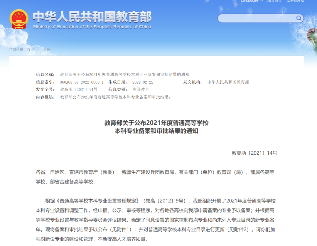Click the line starting 本科专业设置和调整工作
Screen dimensions: 317x246
pyautogui.click(x=155, y=210)
